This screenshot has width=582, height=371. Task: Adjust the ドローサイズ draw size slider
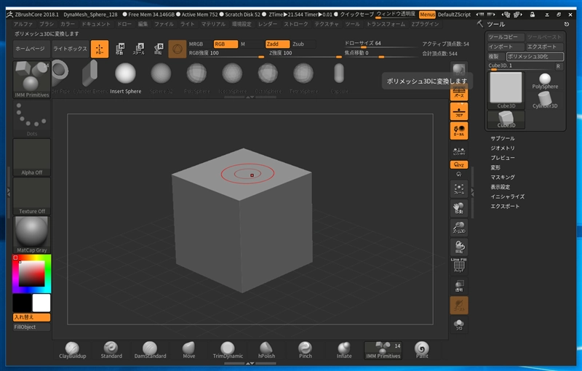click(380, 44)
